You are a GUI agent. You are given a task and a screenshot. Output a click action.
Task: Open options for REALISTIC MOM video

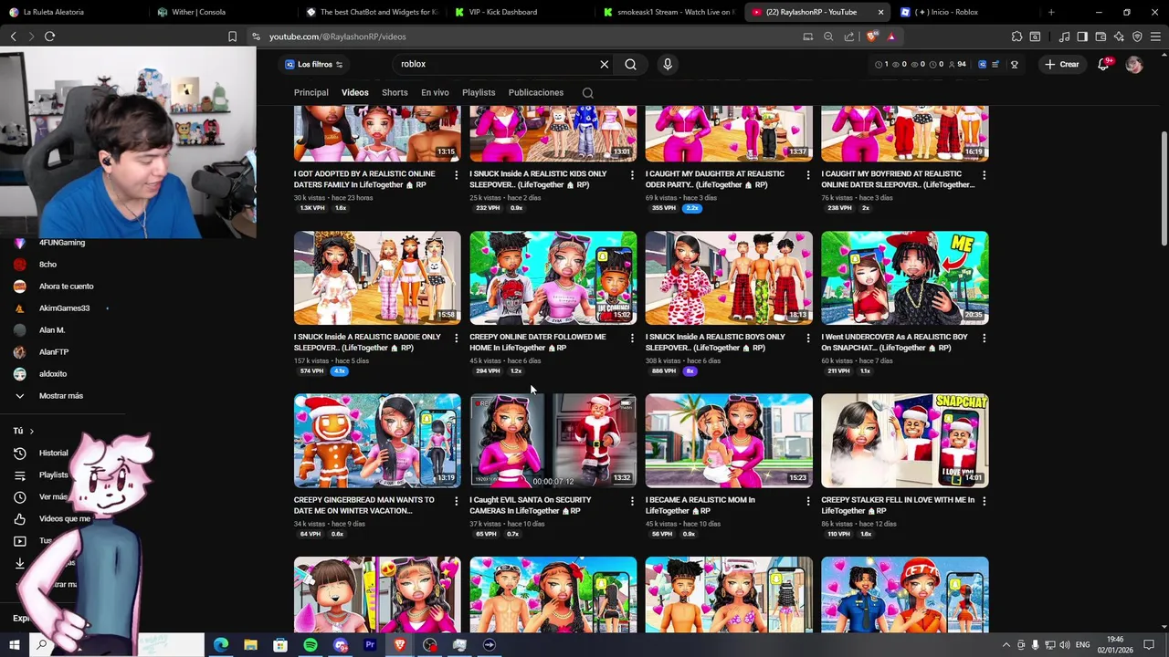pyautogui.click(x=807, y=501)
